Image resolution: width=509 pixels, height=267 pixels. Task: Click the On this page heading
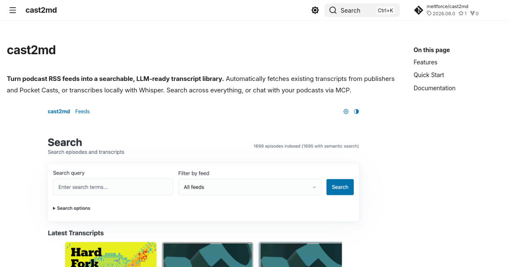pyautogui.click(x=431, y=50)
